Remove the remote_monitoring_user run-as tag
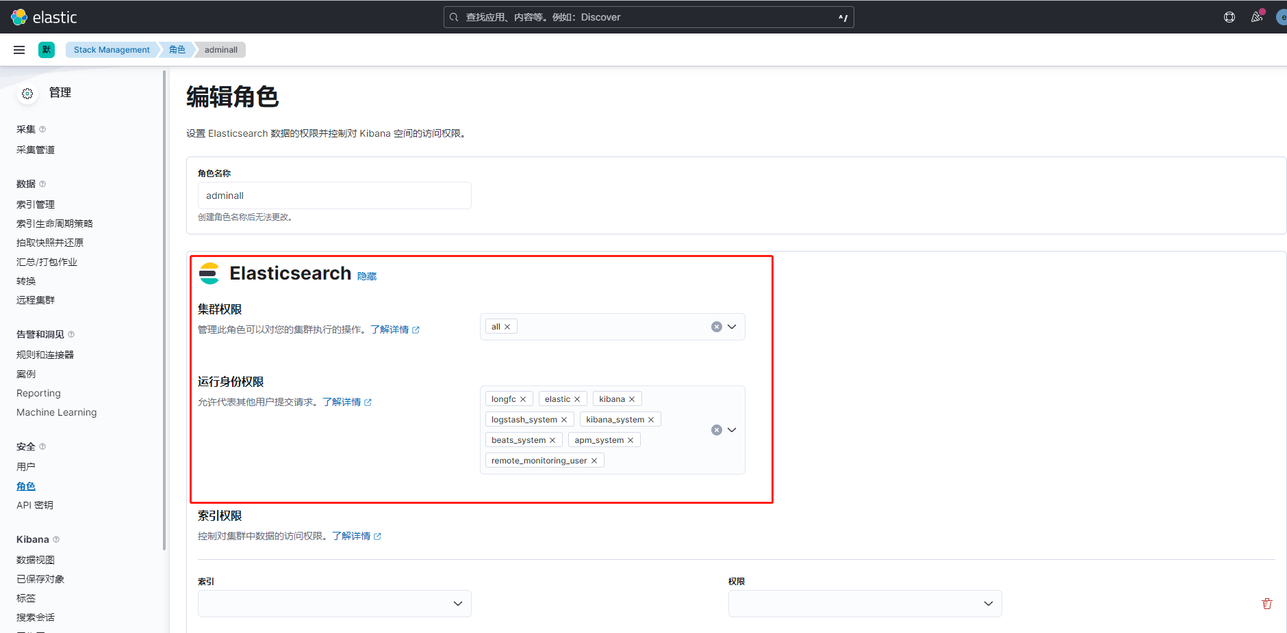Viewport: 1287px width, 633px height. [x=594, y=461]
